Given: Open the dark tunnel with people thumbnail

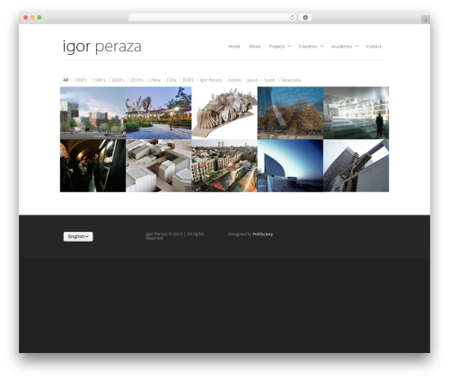Looking at the screenshot, I should click(x=92, y=165).
